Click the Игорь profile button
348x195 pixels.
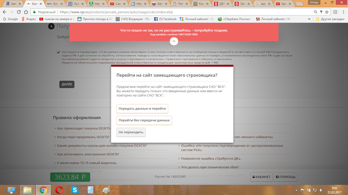pos(314,3)
